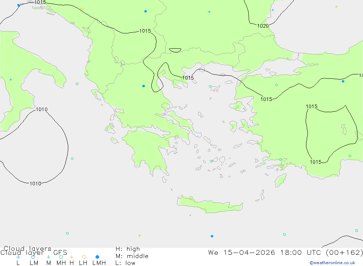The height and width of the screenshot is (266, 363).
Task: Click the 1015 label below the Turkish closed contour
Action: pyautogui.click(x=316, y=162)
